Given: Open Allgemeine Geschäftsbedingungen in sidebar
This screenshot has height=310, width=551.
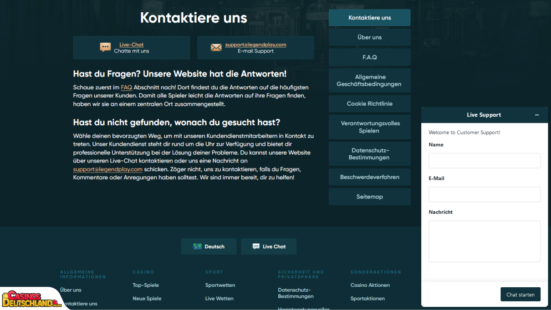Looking at the screenshot, I should 370,81.
